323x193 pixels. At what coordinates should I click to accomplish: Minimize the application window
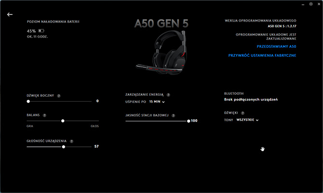(303, 4)
